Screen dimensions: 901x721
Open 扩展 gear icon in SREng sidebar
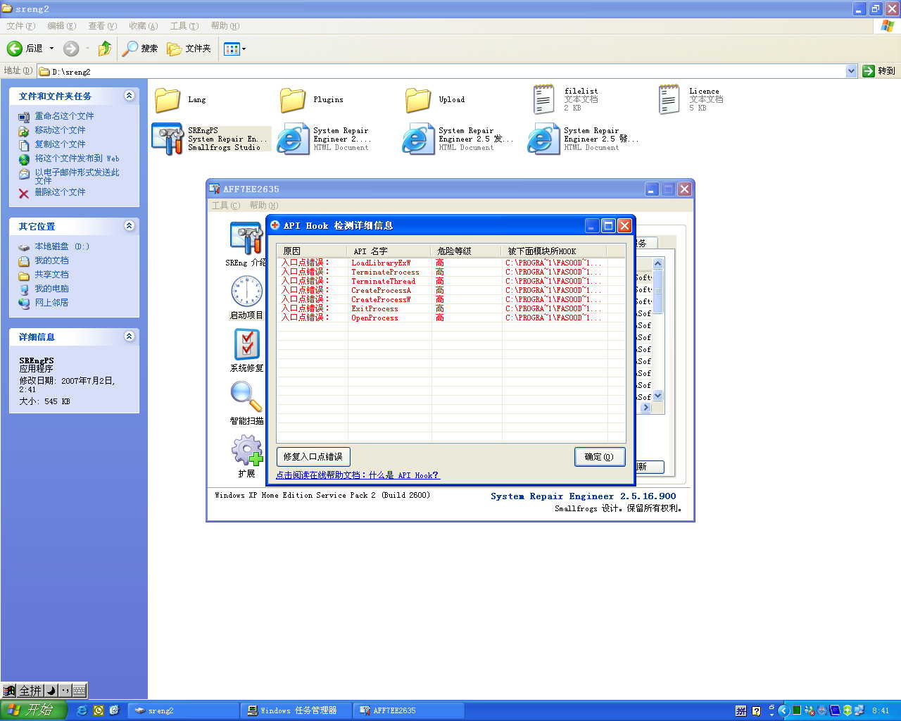pos(247,450)
